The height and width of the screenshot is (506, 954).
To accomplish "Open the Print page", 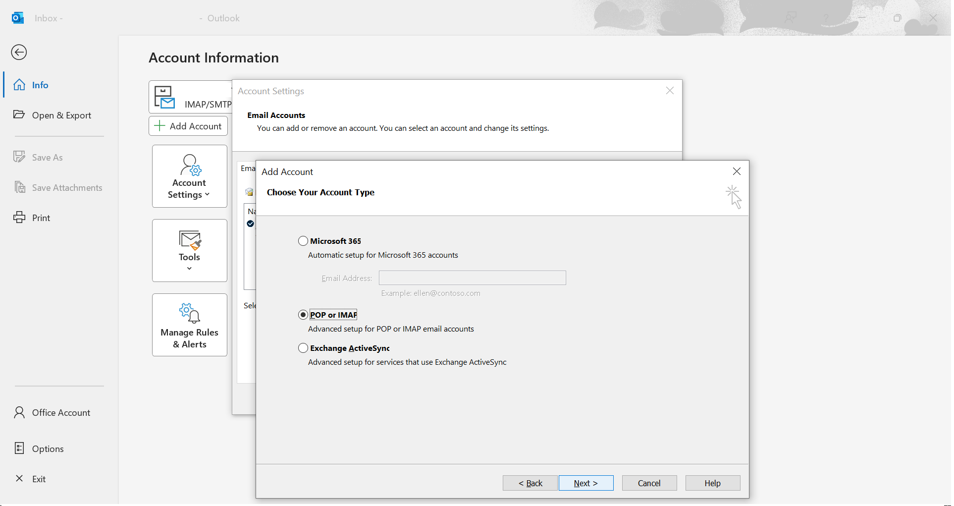I will coord(59,218).
